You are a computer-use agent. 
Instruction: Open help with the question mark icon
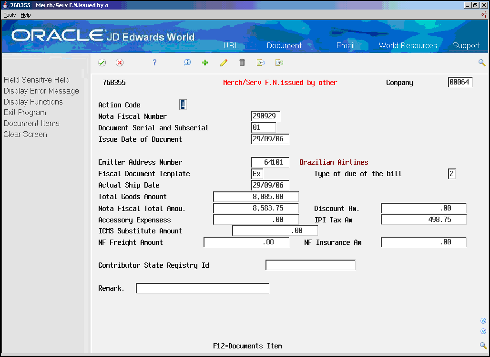click(154, 63)
